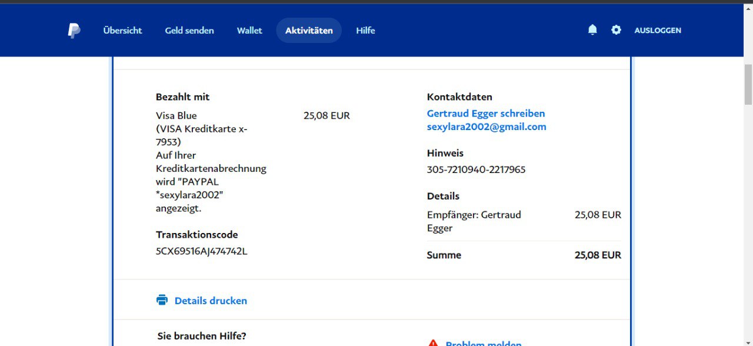Click the Visa Blue payment method text
This screenshot has height=346, width=753.
point(176,116)
